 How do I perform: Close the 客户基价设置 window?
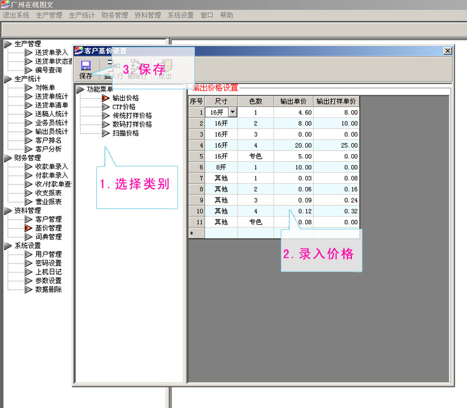click(x=447, y=51)
